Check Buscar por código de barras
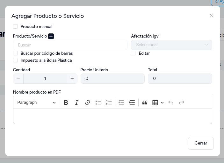The image size is (224, 163). click(15, 53)
